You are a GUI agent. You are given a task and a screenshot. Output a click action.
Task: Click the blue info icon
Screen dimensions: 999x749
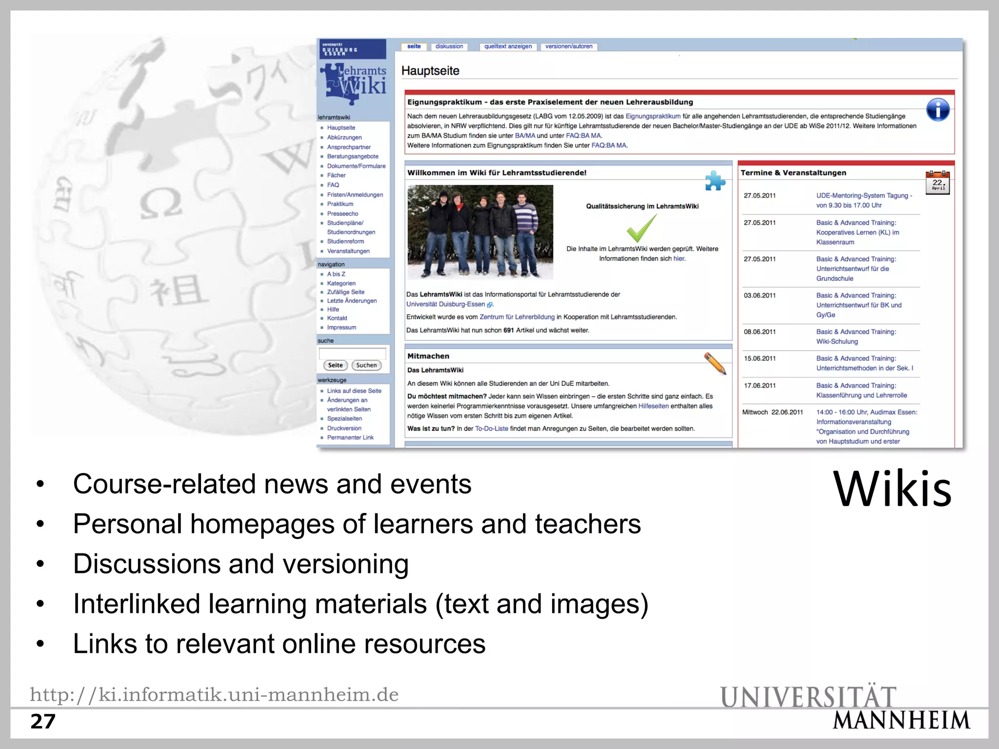click(x=938, y=110)
